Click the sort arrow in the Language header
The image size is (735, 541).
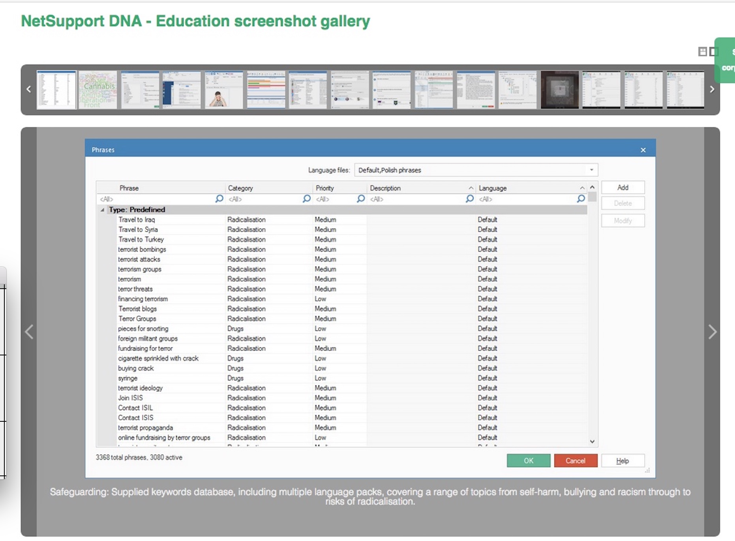coord(582,188)
